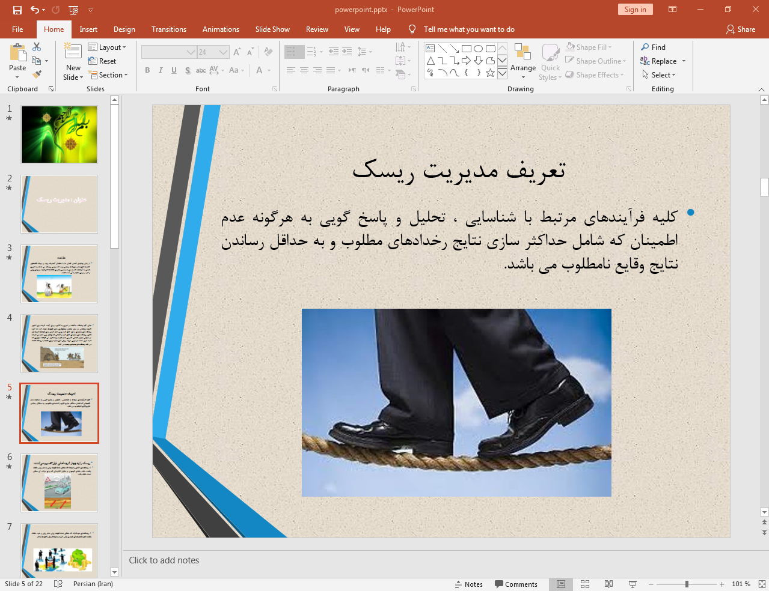
Task: Select the Down Arrow shape
Action: pyautogui.click(x=479, y=61)
